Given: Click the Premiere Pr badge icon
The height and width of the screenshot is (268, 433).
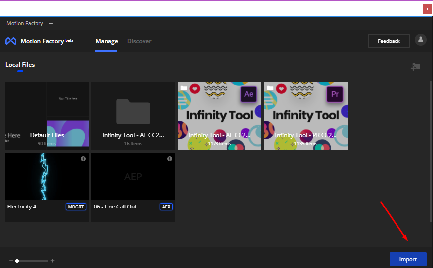Looking at the screenshot, I should 335,94.
